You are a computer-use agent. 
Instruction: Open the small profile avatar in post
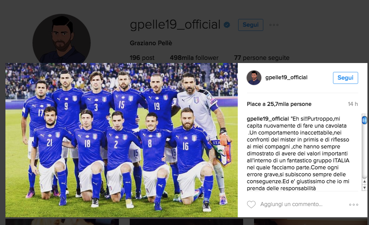pos(254,77)
